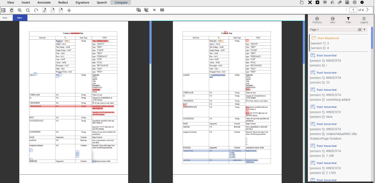Go to next page with right chevron
The width and height of the screenshot is (375, 183).
pos(367,10)
